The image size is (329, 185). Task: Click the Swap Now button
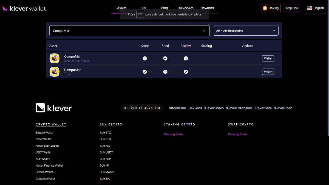tap(291, 8)
